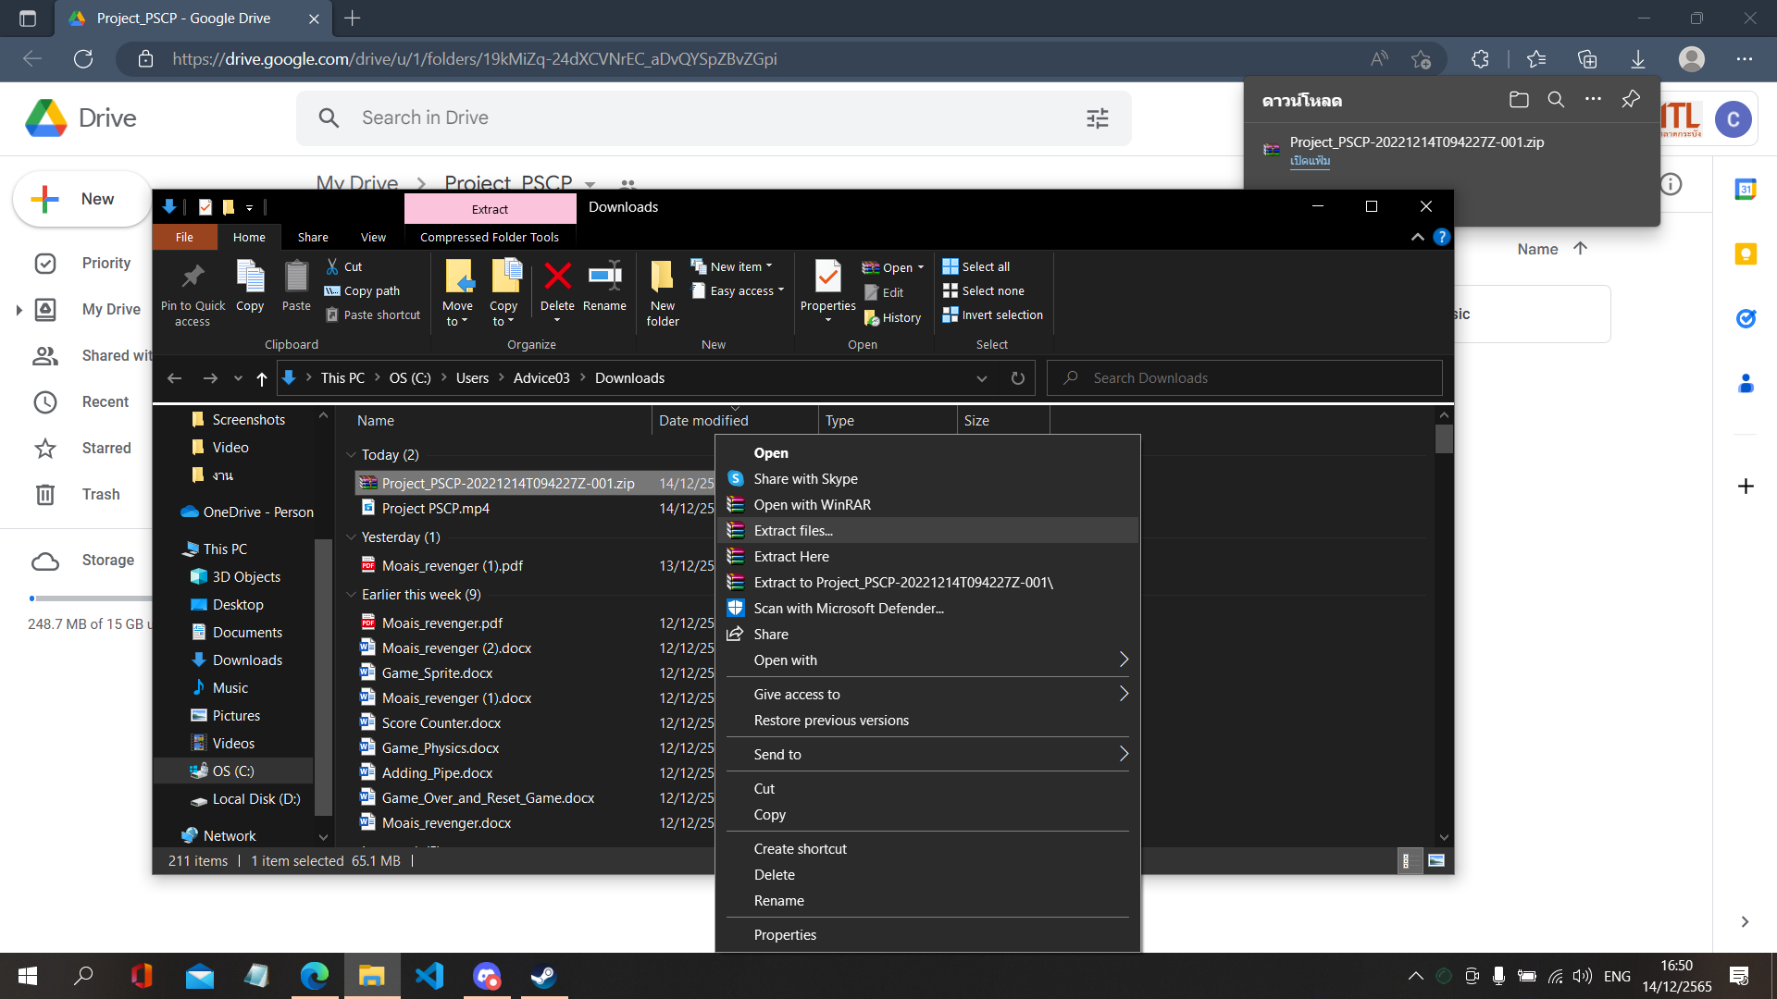The image size is (1777, 999).
Task: Open the View ribbon tab
Action: click(373, 237)
